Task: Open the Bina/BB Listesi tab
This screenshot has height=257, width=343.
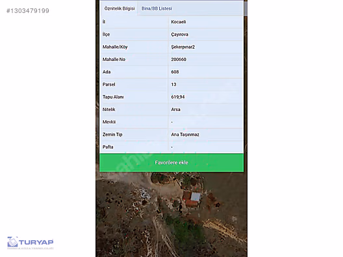Action: coord(157,8)
